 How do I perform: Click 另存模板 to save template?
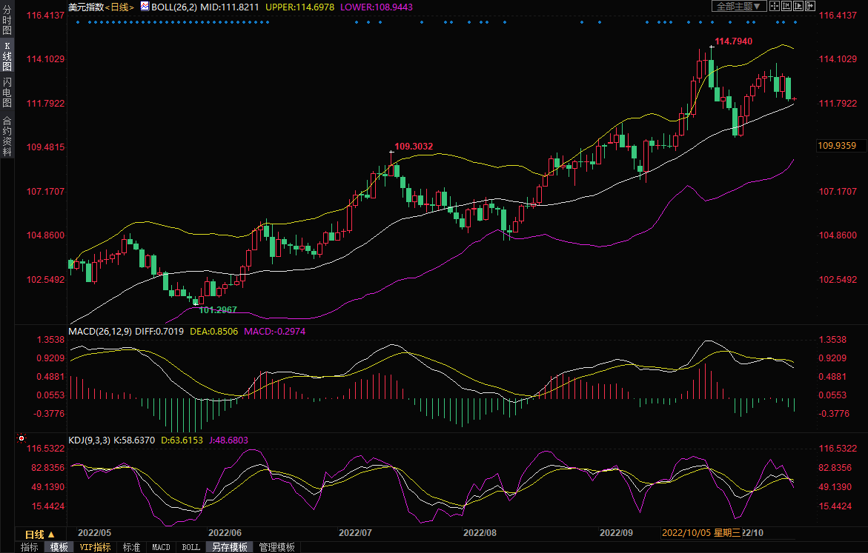coord(229,547)
